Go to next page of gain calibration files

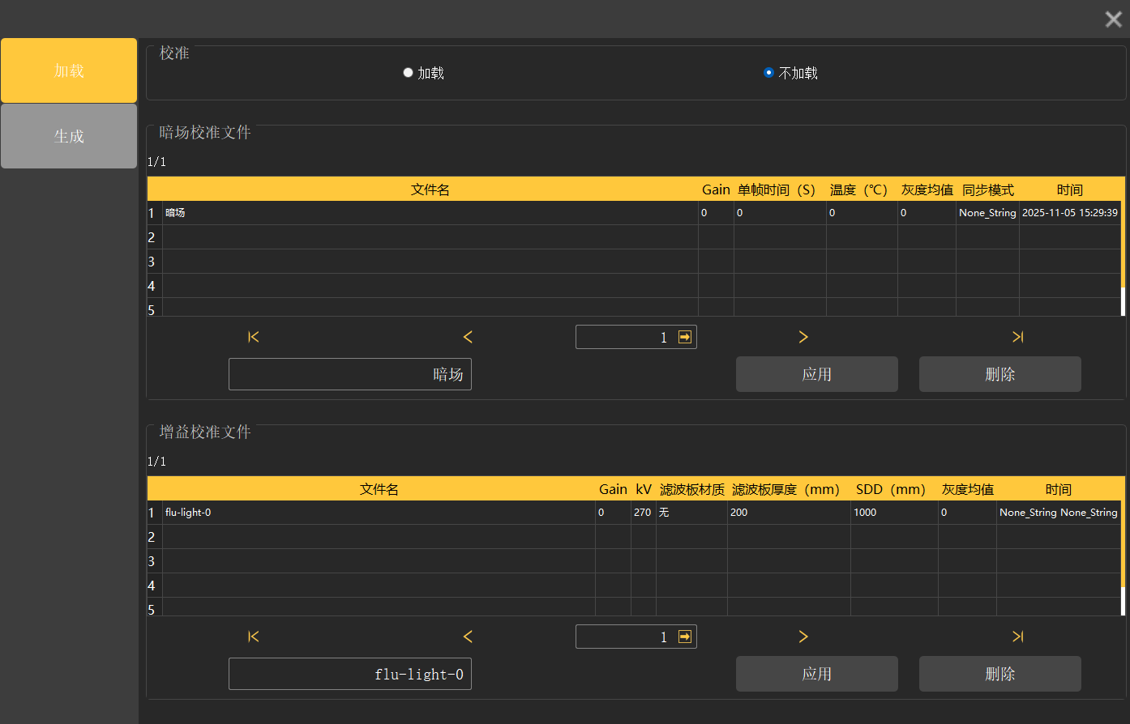(x=803, y=637)
